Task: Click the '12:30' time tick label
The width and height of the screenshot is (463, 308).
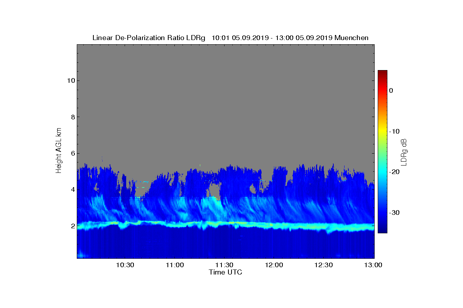Action: coord(323,265)
